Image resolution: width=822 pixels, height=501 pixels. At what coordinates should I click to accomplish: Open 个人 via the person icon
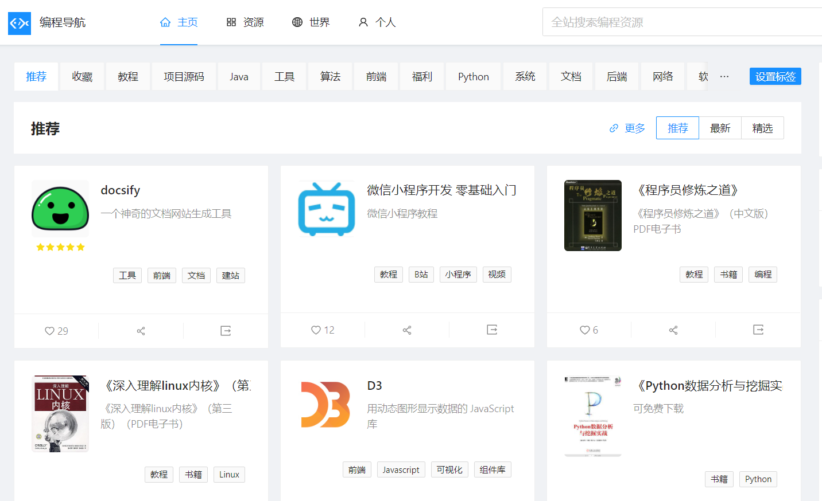[363, 22]
